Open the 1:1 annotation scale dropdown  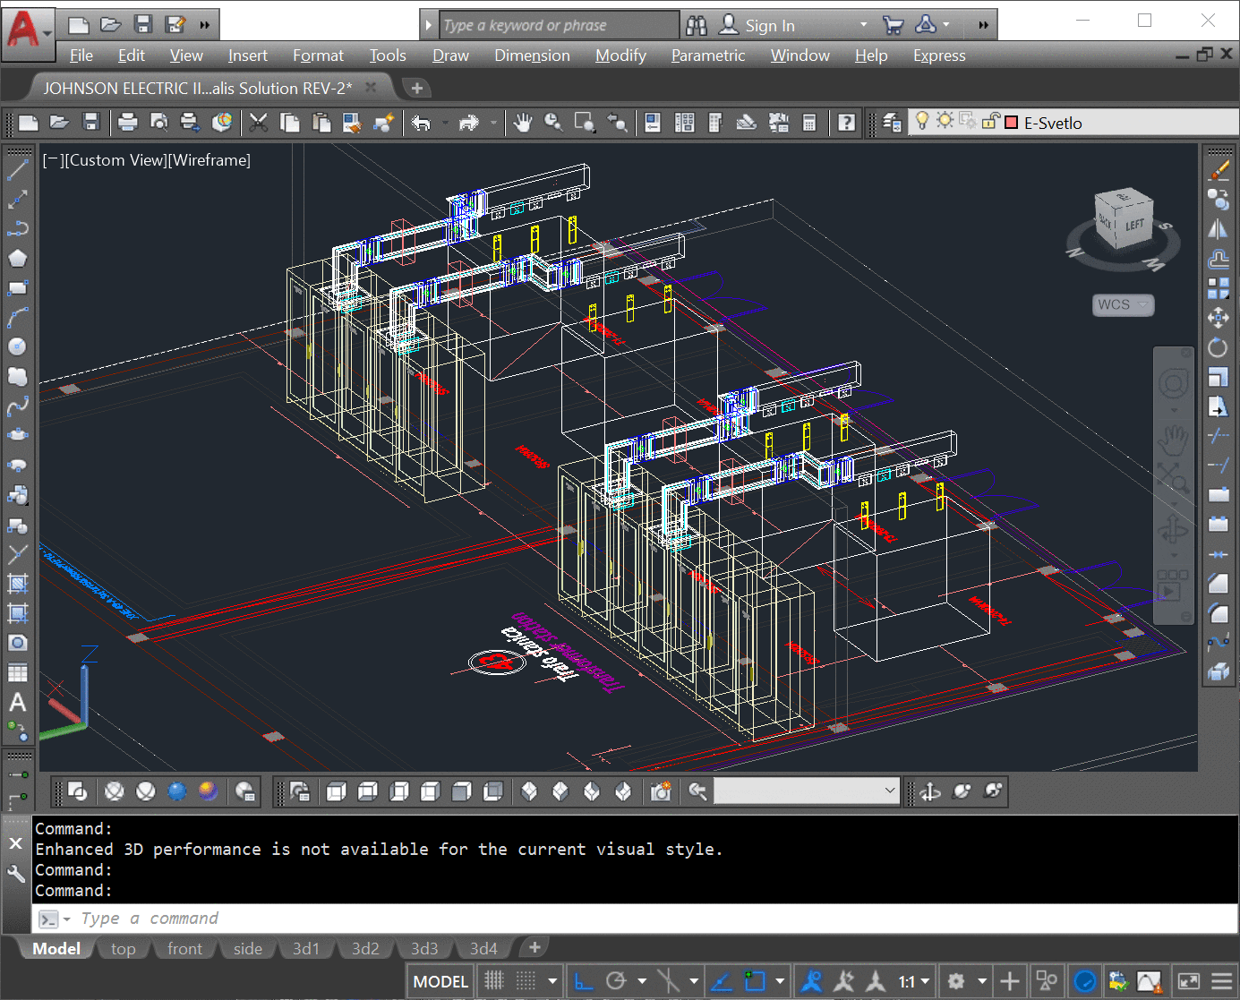914,981
